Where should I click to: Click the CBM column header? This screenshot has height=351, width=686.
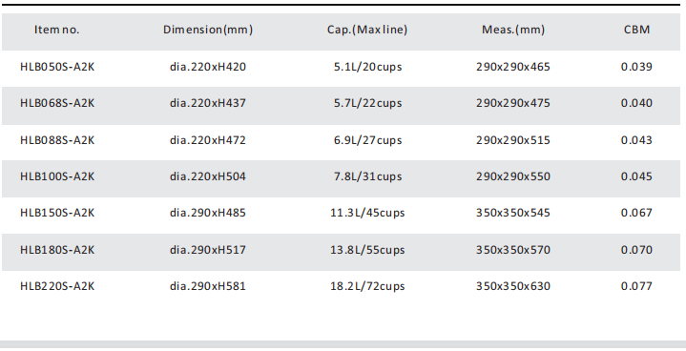pos(636,30)
